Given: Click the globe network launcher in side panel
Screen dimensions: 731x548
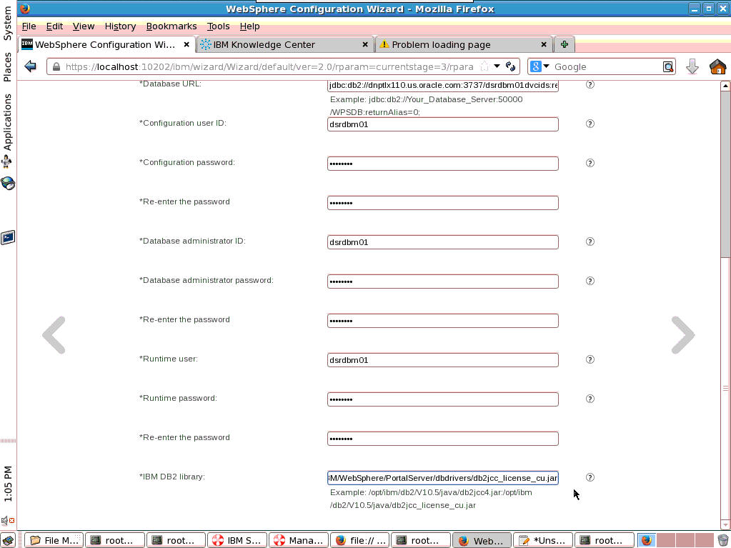Looking at the screenshot, I should 7,183.
